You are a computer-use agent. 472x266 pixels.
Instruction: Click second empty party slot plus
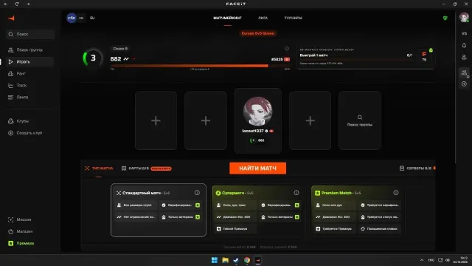[x=206, y=120]
